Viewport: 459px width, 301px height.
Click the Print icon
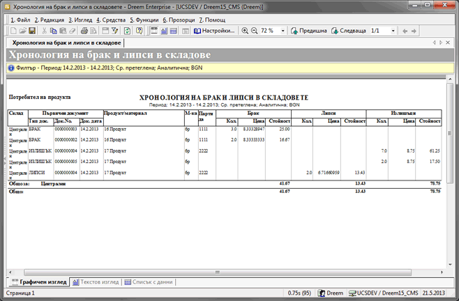click(x=84, y=31)
